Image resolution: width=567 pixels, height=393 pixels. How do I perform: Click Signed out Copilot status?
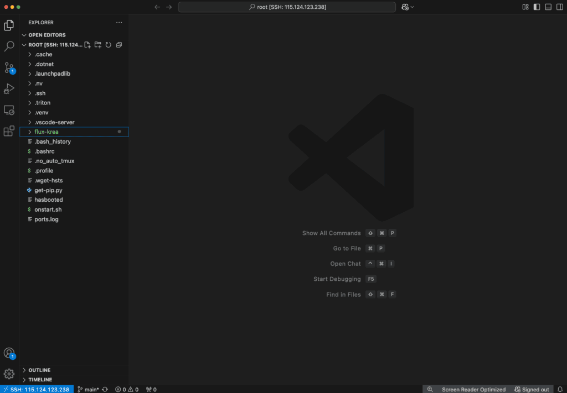[x=532, y=389]
